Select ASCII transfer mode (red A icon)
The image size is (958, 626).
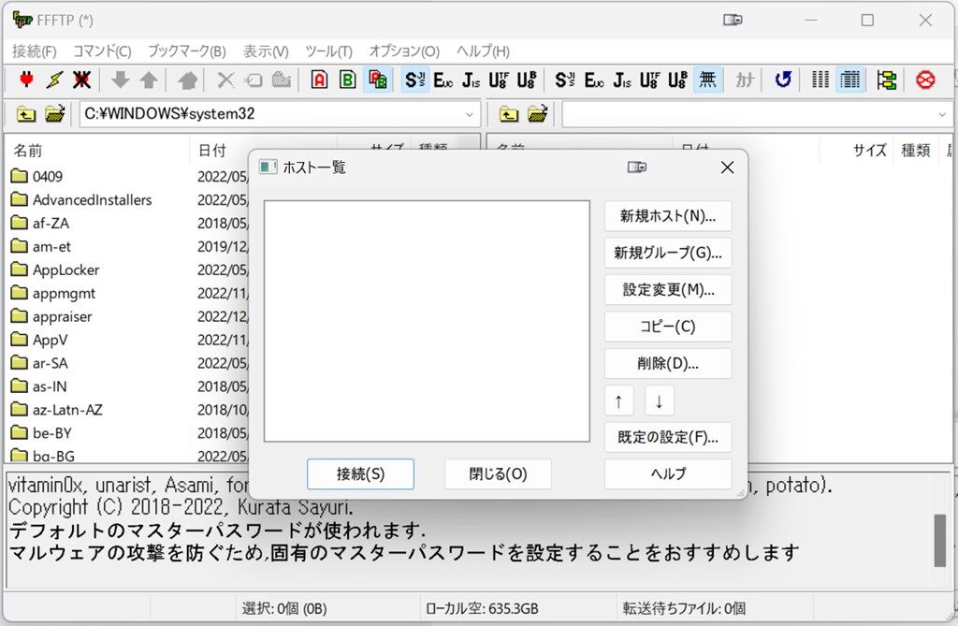[320, 80]
